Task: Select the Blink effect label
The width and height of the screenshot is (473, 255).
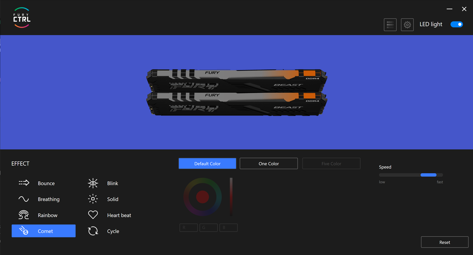Action: 113,183
